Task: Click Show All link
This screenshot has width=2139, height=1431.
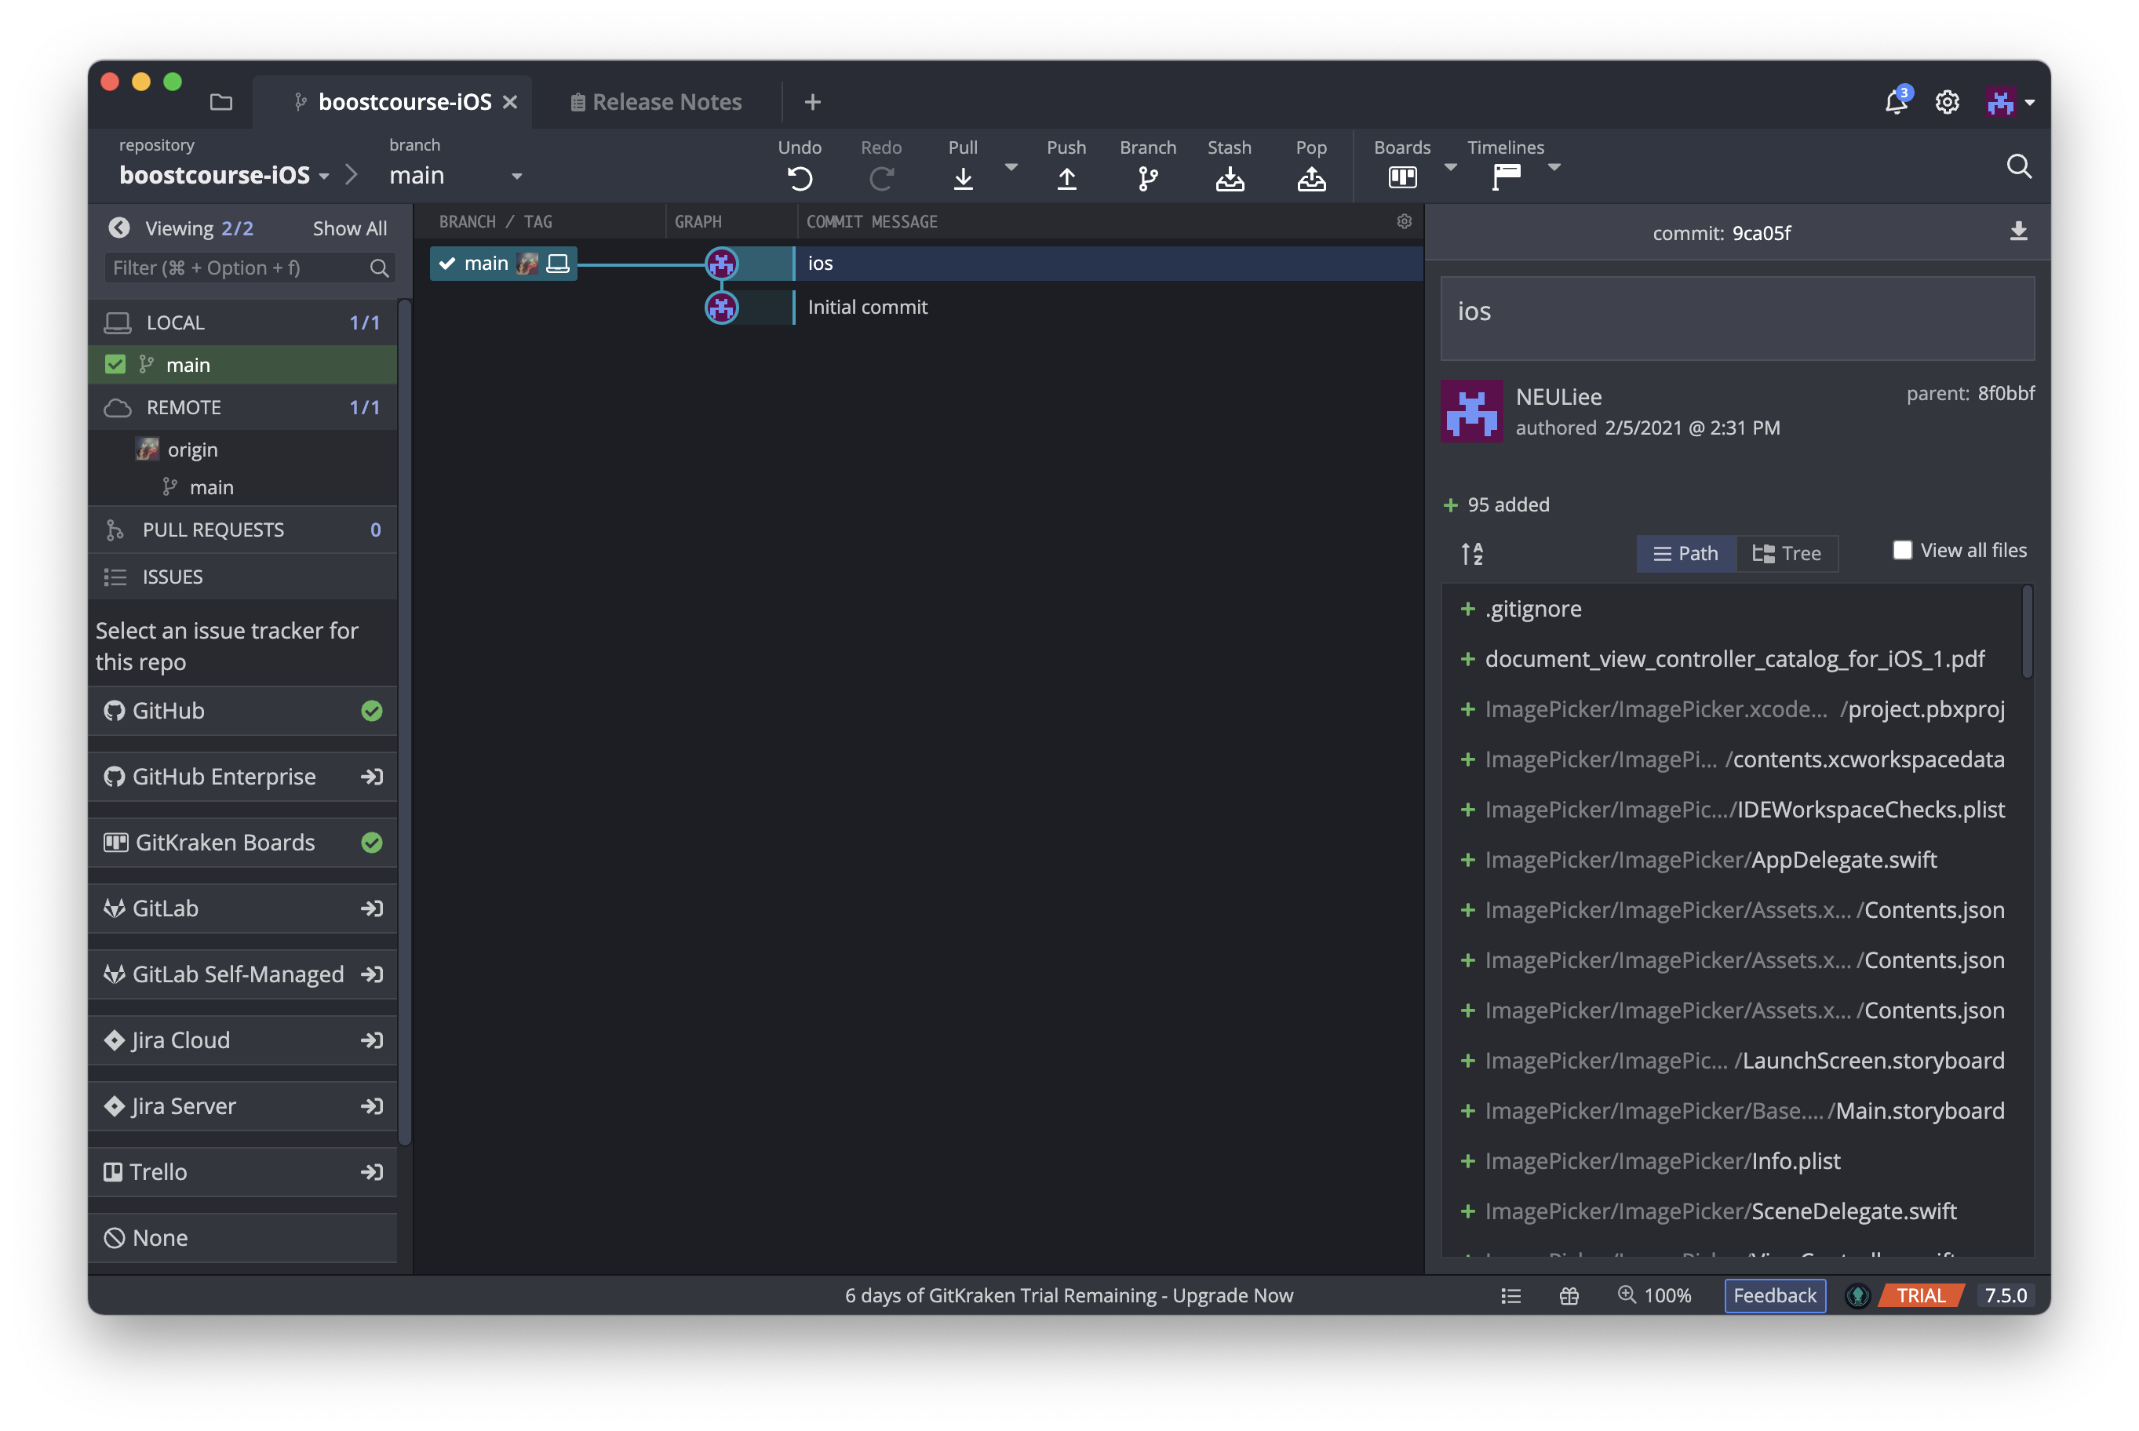Action: pyautogui.click(x=349, y=228)
